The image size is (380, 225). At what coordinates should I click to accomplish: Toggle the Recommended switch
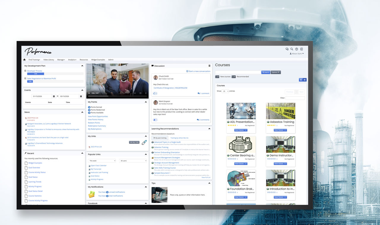tap(234, 77)
